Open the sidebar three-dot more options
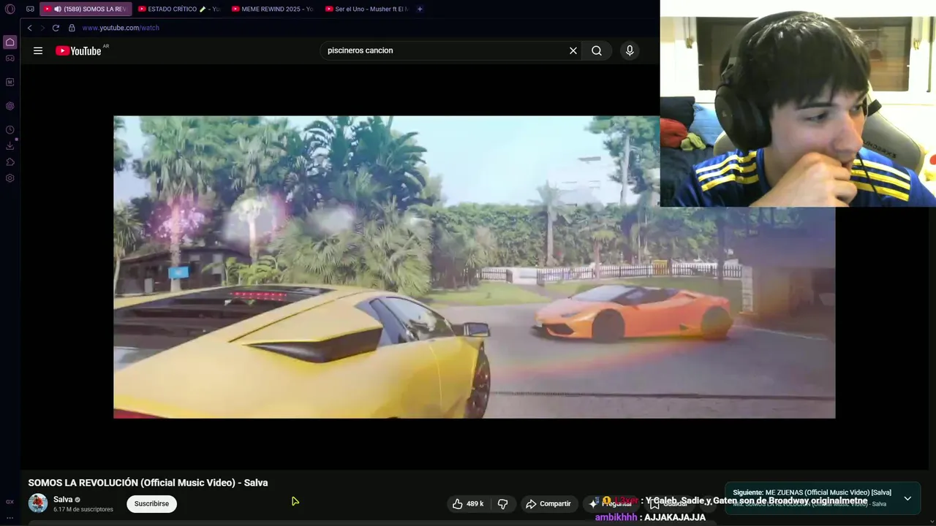 click(x=10, y=517)
